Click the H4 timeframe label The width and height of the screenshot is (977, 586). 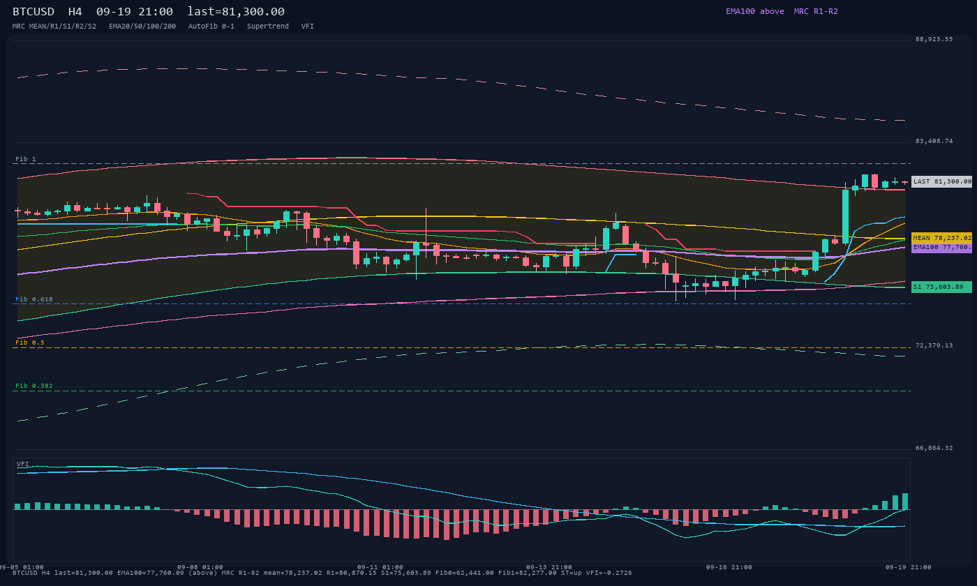75,12
